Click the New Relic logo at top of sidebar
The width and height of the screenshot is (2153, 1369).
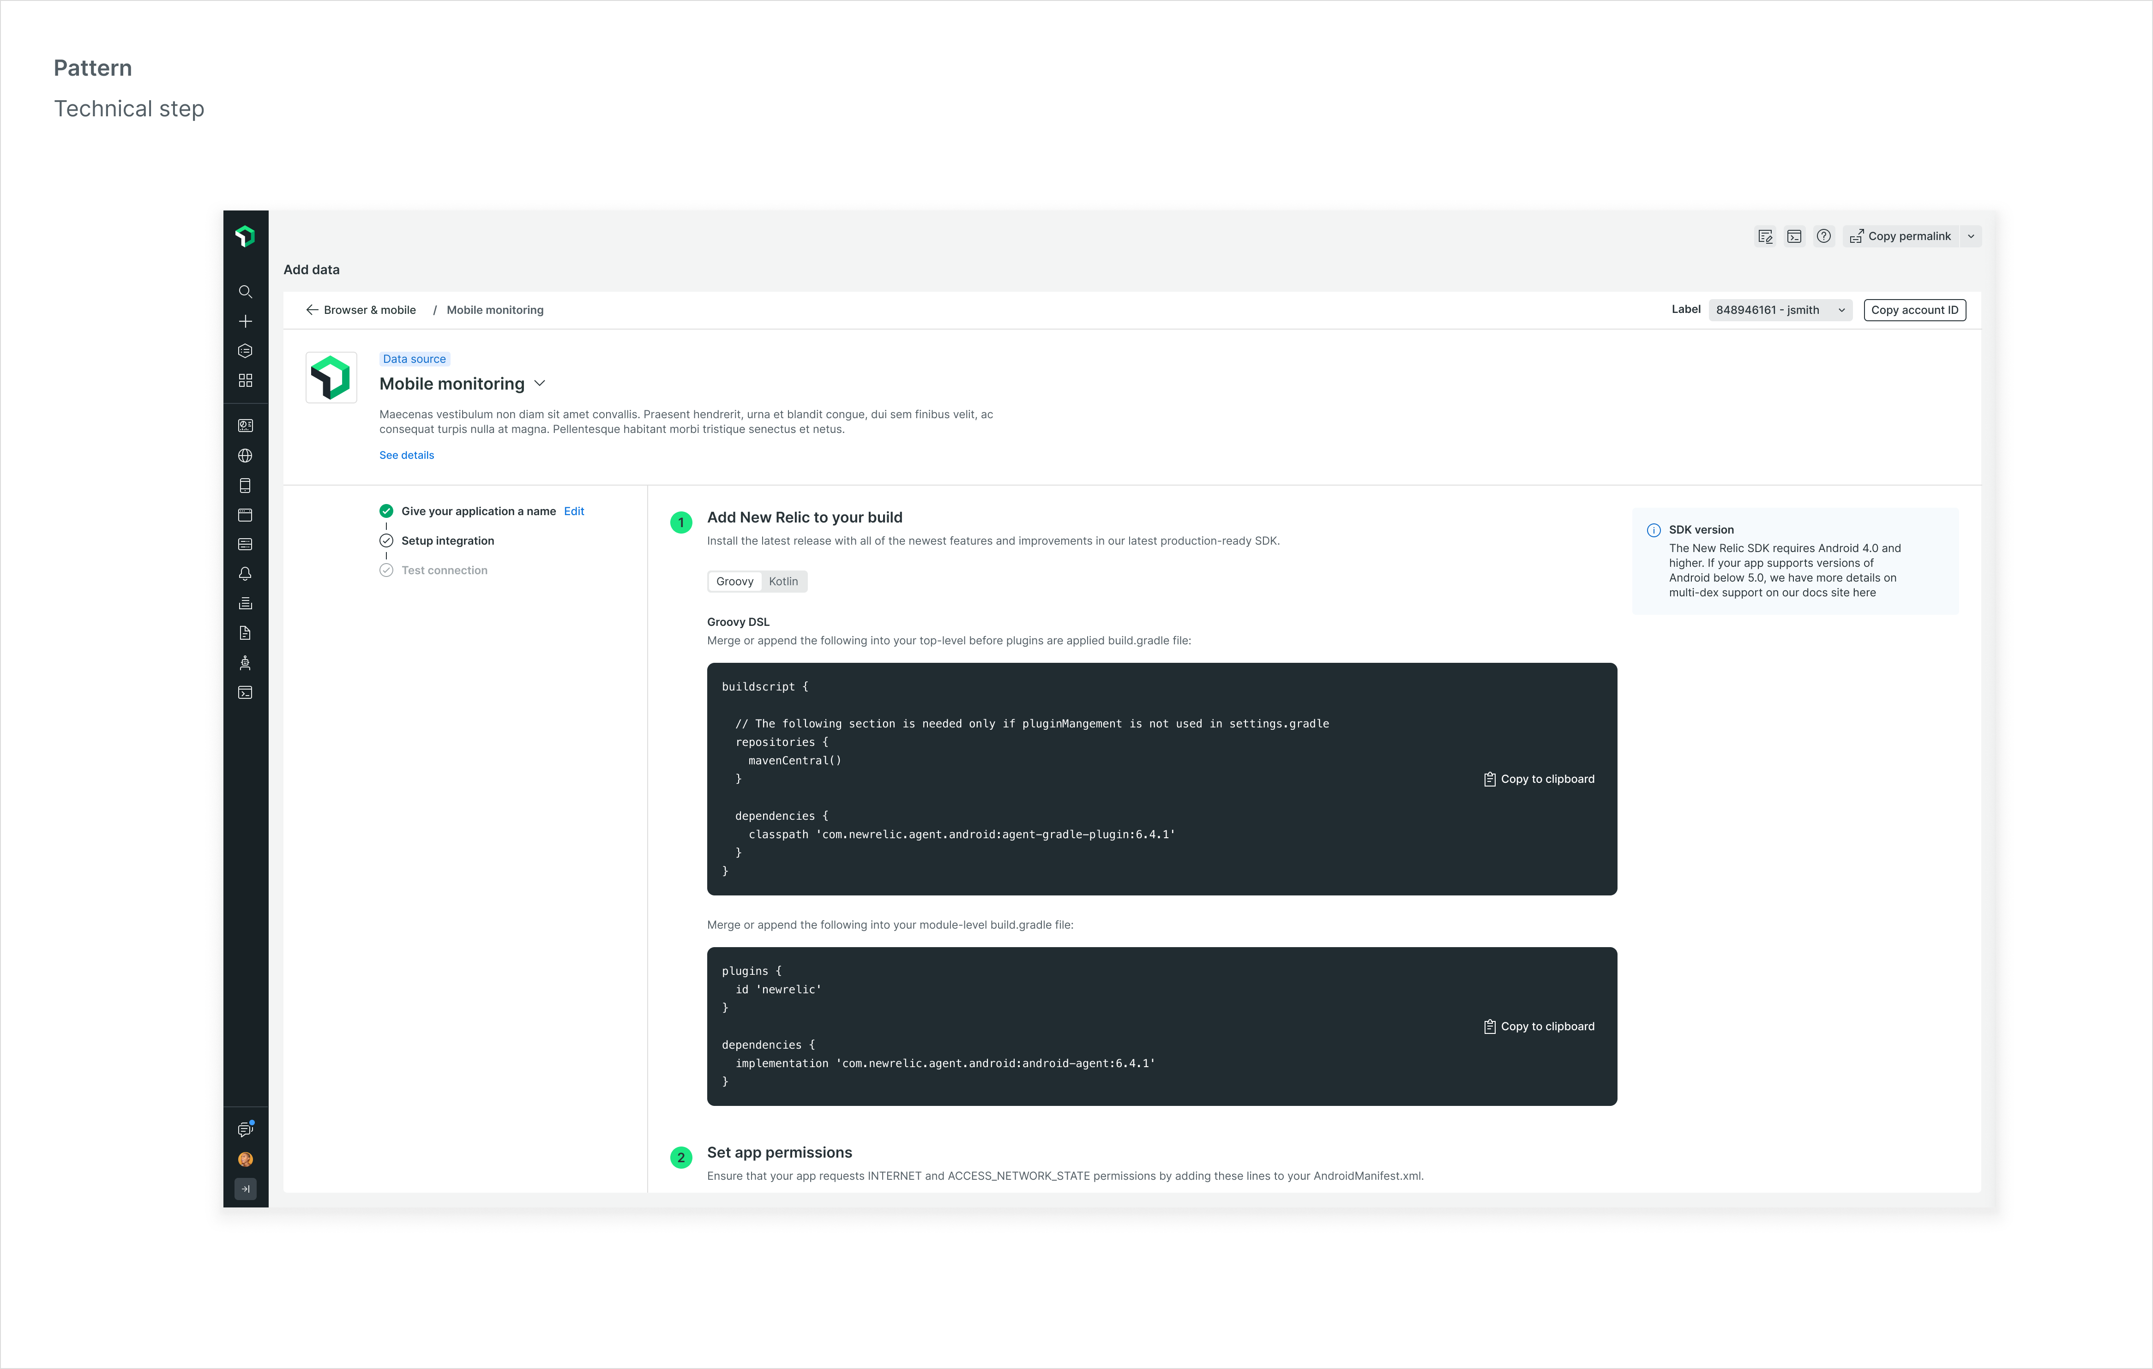[245, 236]
